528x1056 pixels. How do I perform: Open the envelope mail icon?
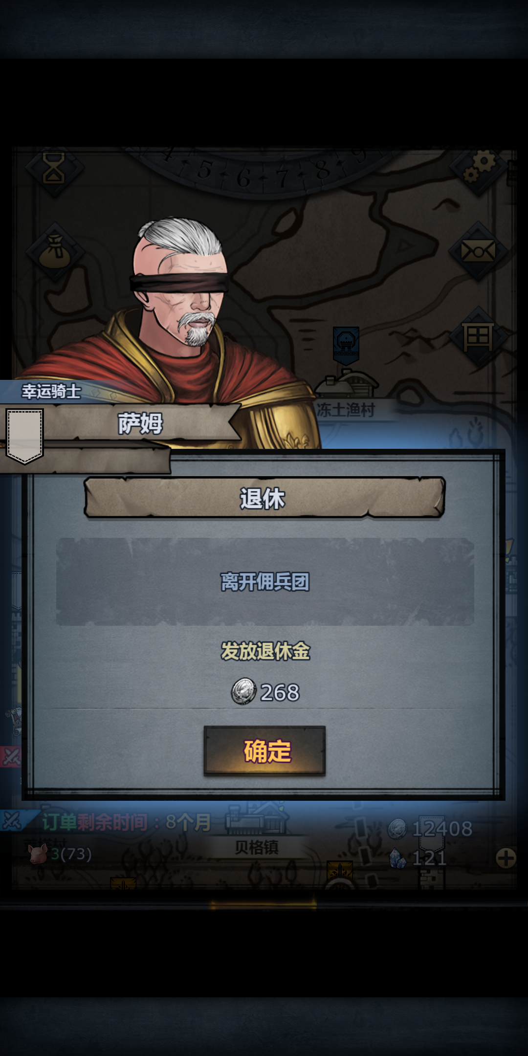point(478,251)
